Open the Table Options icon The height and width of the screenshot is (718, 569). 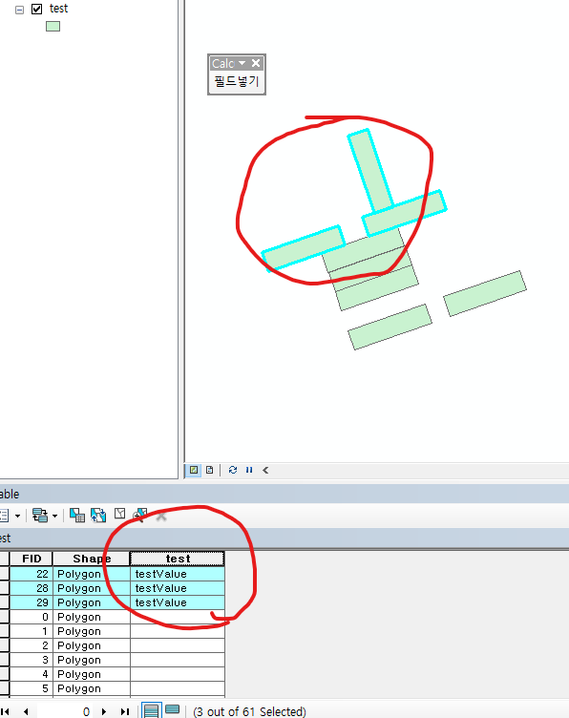click(x=4, y=516)
